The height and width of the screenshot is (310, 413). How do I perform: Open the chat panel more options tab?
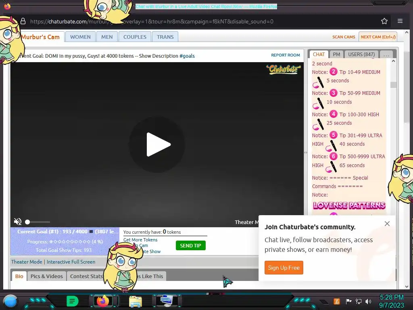coord(386,54)
